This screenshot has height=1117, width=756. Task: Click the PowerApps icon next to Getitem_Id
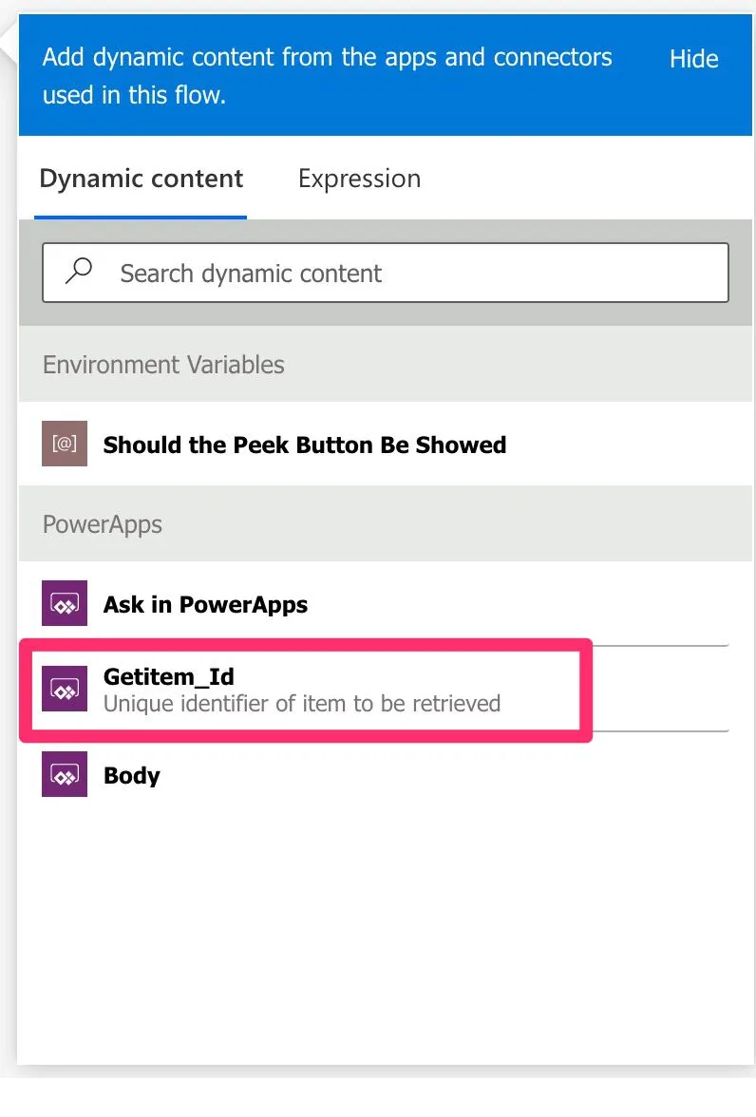65,689
